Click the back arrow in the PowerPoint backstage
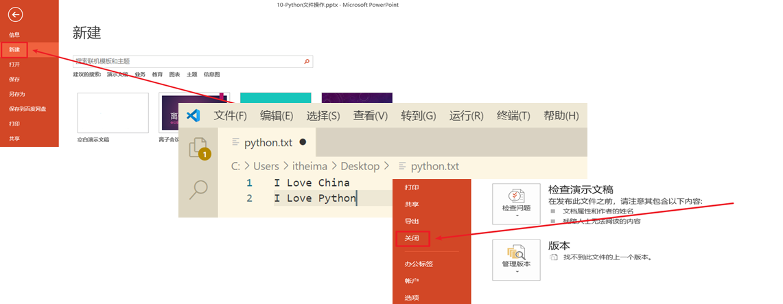 point(14,15)
